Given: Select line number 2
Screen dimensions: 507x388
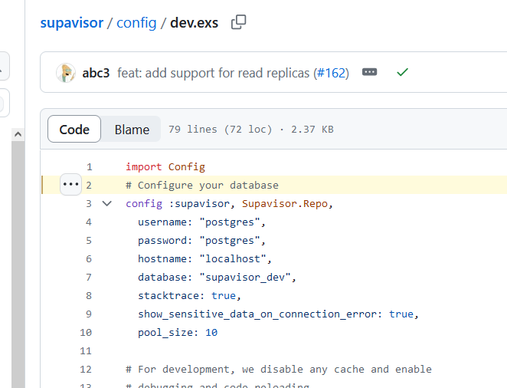Looking at the screenshot, I should pos(89,186).
